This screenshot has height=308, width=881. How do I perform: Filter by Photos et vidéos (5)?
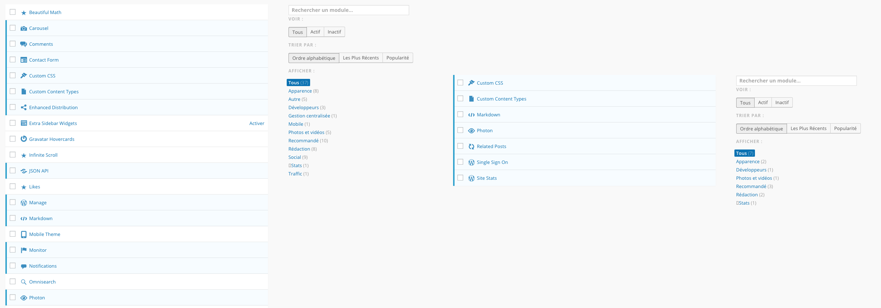tap(309, 133)
